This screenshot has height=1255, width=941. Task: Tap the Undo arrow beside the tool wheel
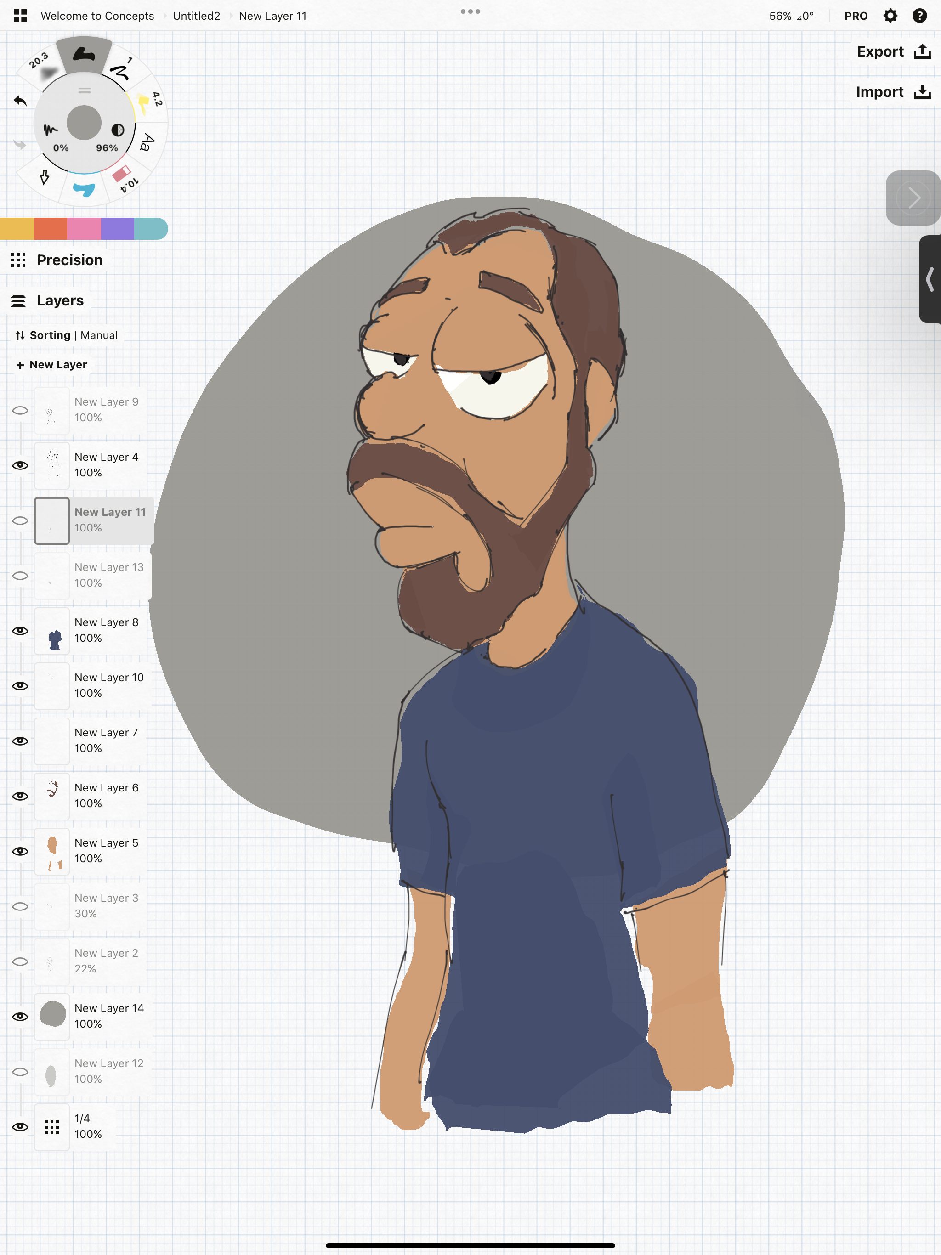[x=20, y=101]
